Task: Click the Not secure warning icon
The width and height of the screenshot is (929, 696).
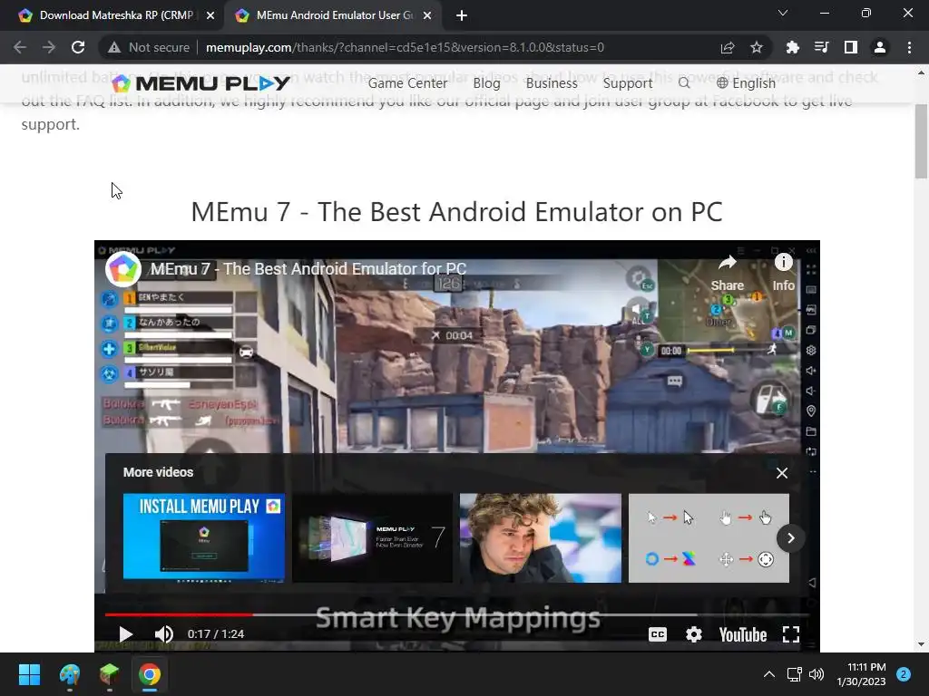Action: point(114,47)
